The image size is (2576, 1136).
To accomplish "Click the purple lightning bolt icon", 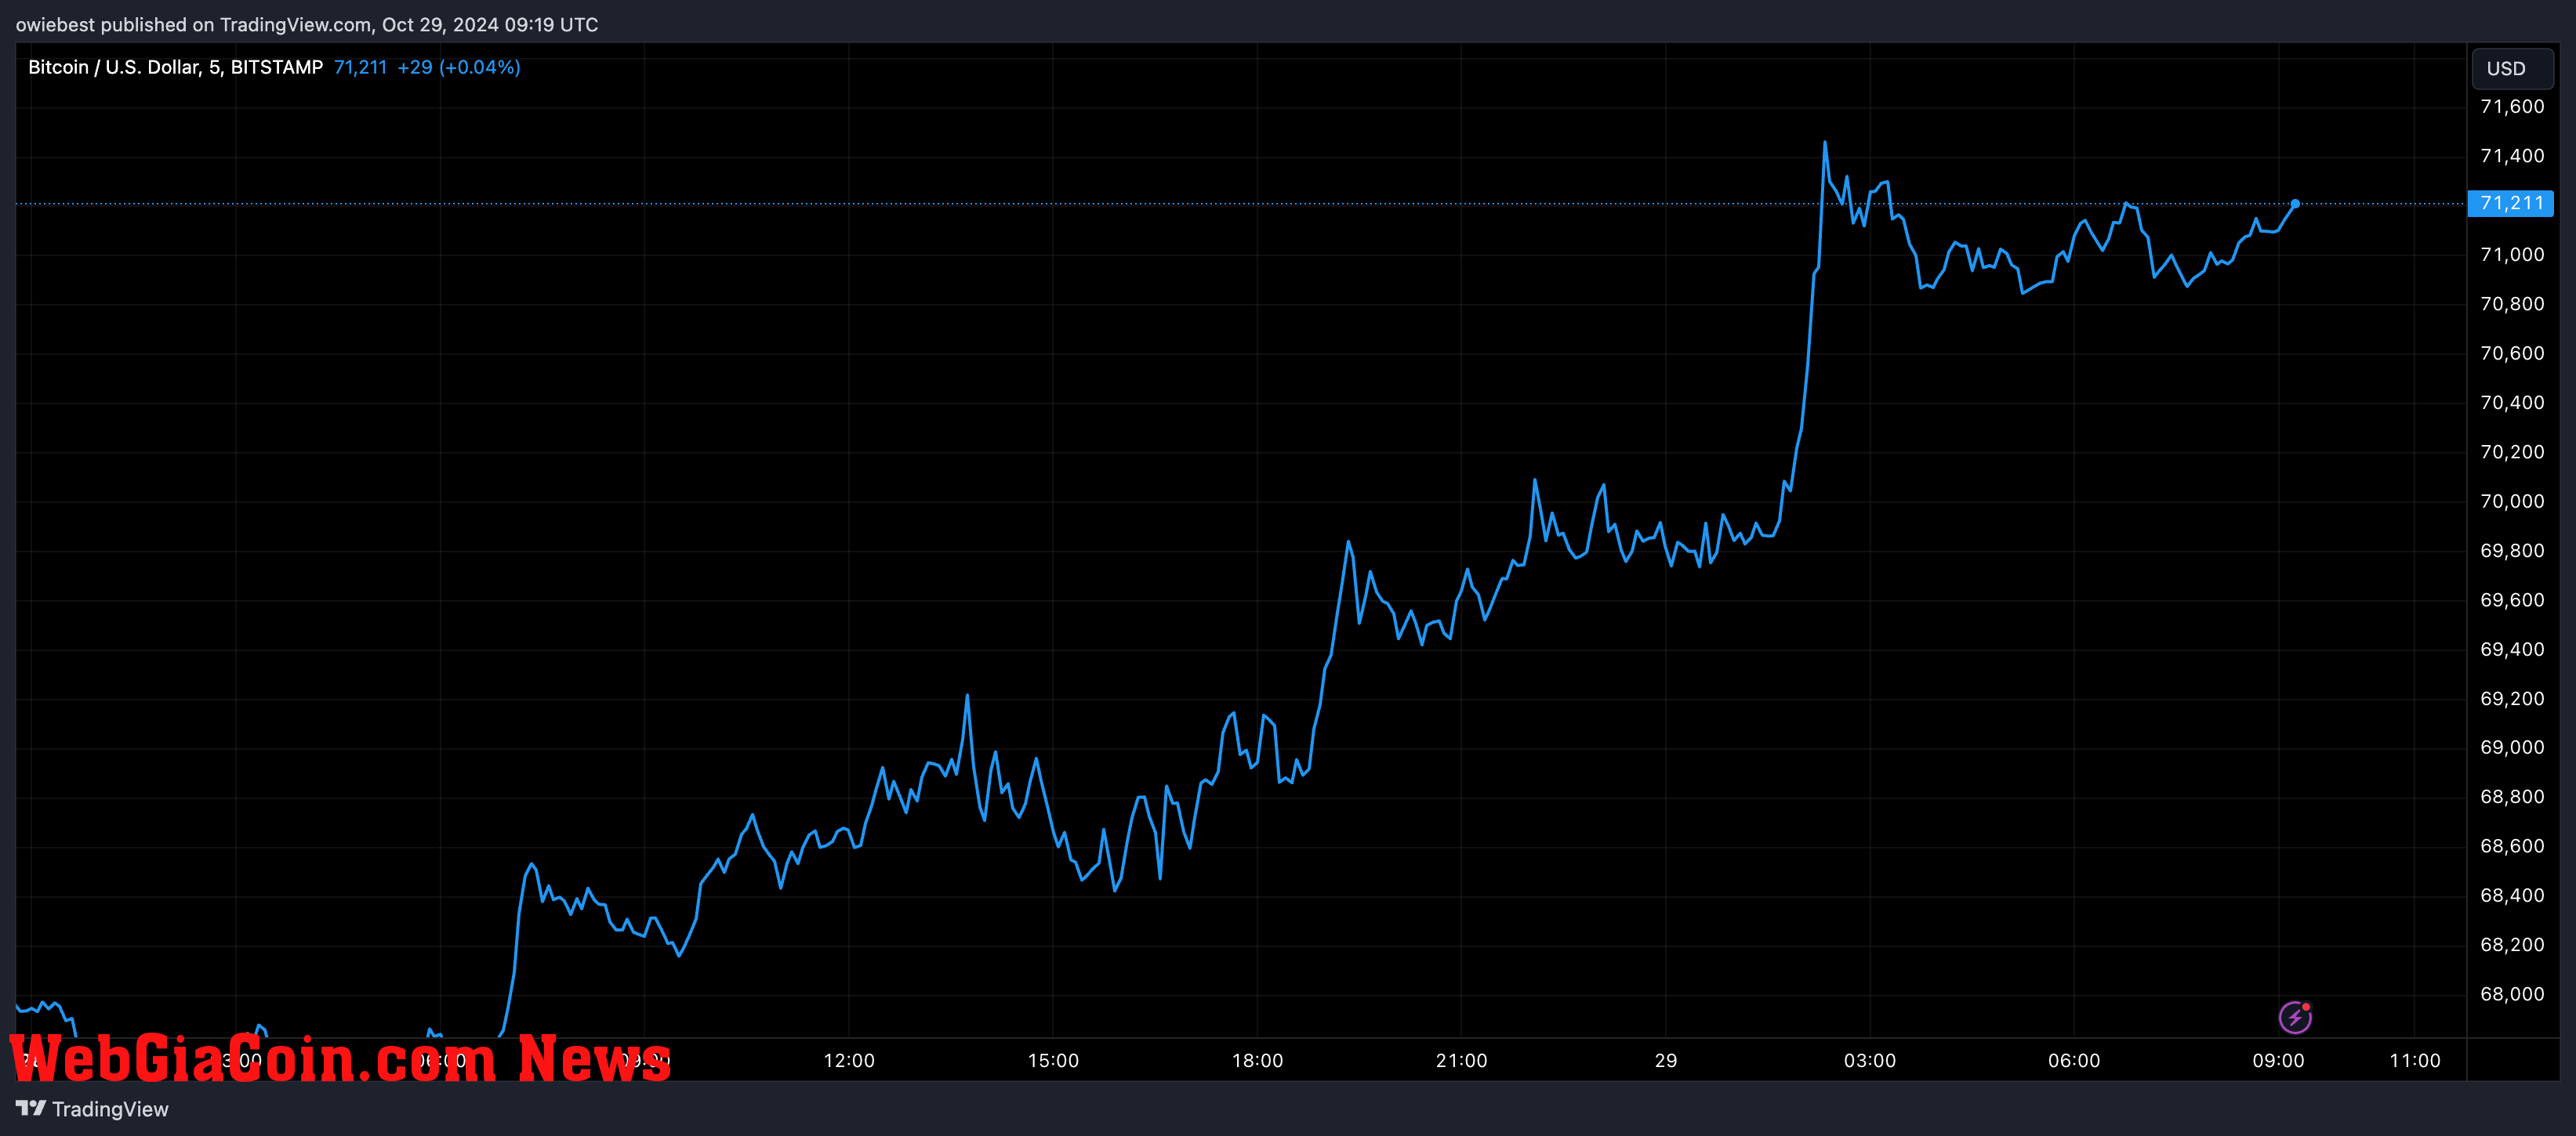I will pyautogui.click(x=2295, y=1017).
